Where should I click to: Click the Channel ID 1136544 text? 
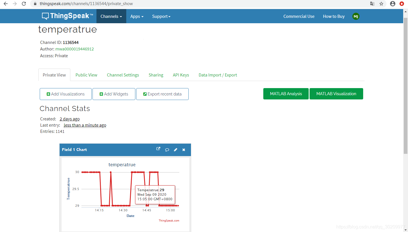pos(59,42)
